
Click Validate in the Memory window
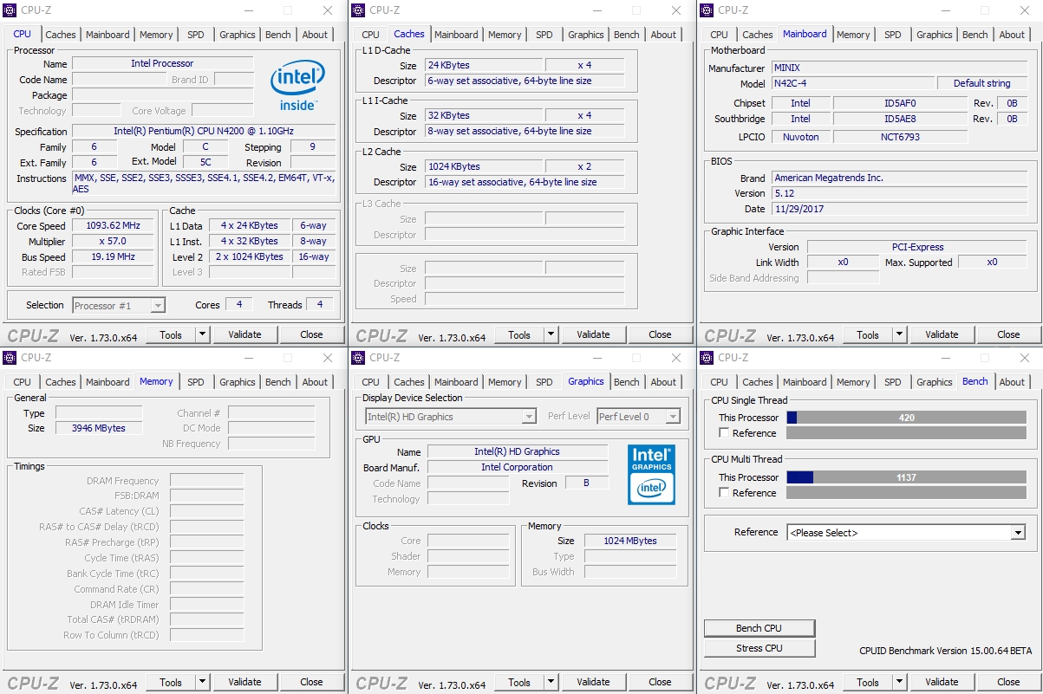[x=244, y=682]
